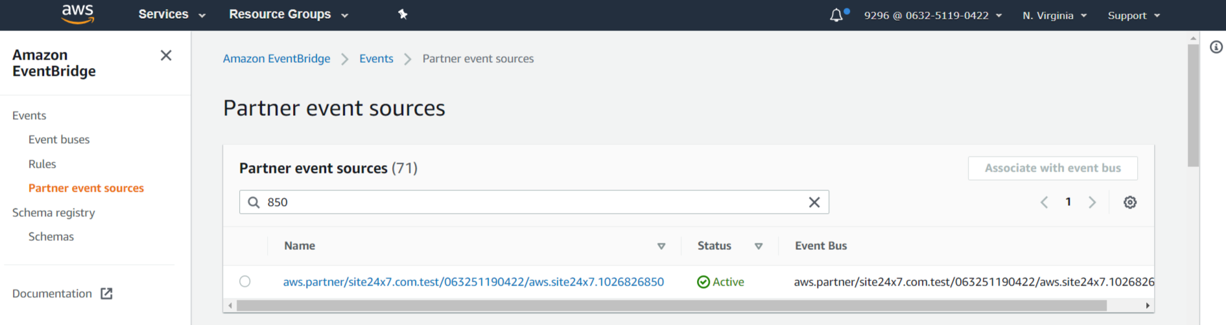Open table preferences gear icon
Screen dimensions: 1226x325
click(1129, 202)
